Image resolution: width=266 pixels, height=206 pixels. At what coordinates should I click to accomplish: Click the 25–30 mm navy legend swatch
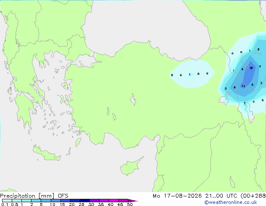click(85, 201)
